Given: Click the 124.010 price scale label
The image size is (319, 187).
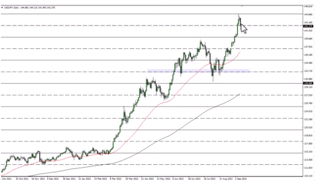Looking at the screenshot, I should point(308,112).
